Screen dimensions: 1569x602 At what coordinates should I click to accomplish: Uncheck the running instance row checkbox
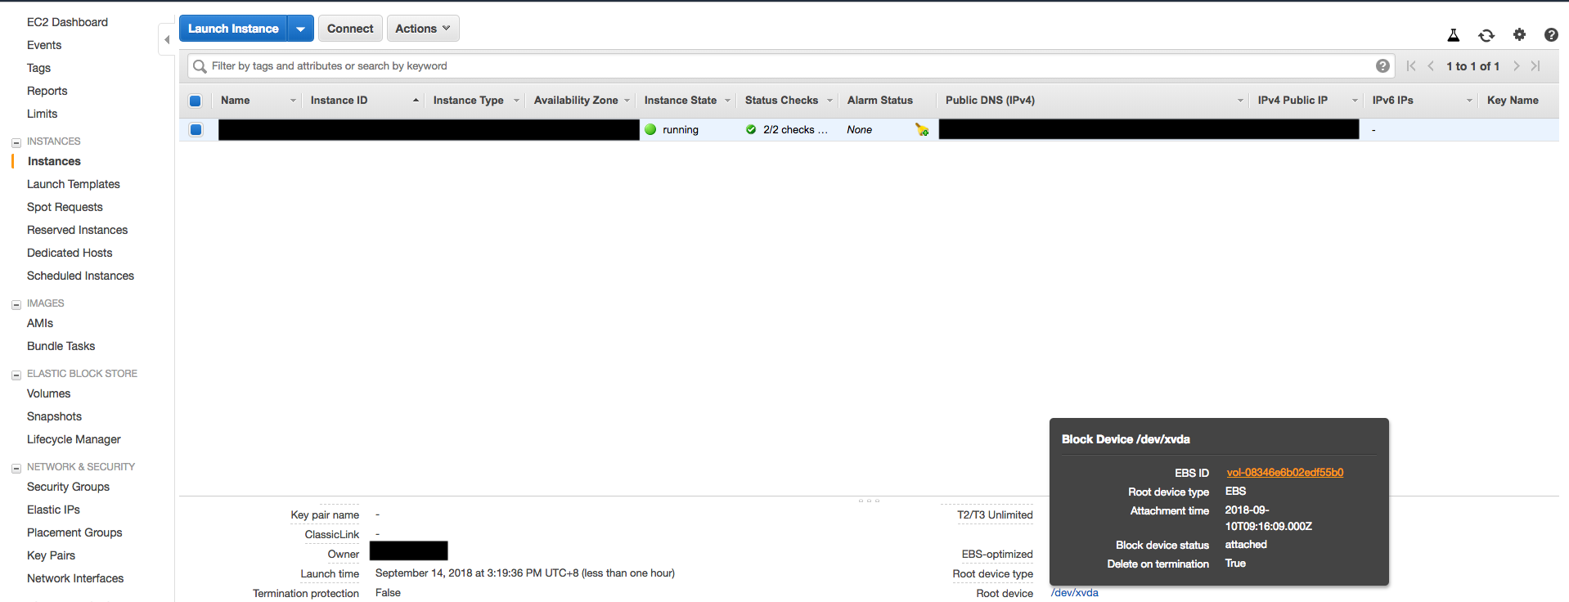tap(196, 129)
